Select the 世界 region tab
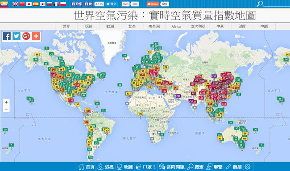 [66, 26]
